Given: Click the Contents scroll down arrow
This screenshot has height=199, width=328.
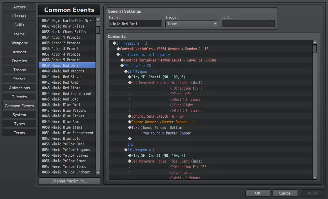Looking at the screenshot, I should 315,177.
